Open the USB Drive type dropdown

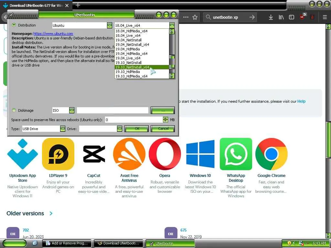62,129
